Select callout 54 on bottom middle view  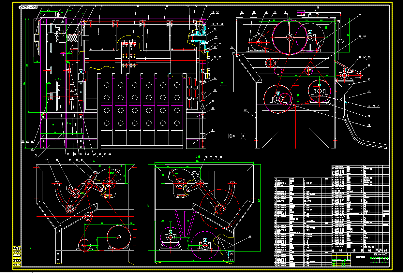coord(250,237)
